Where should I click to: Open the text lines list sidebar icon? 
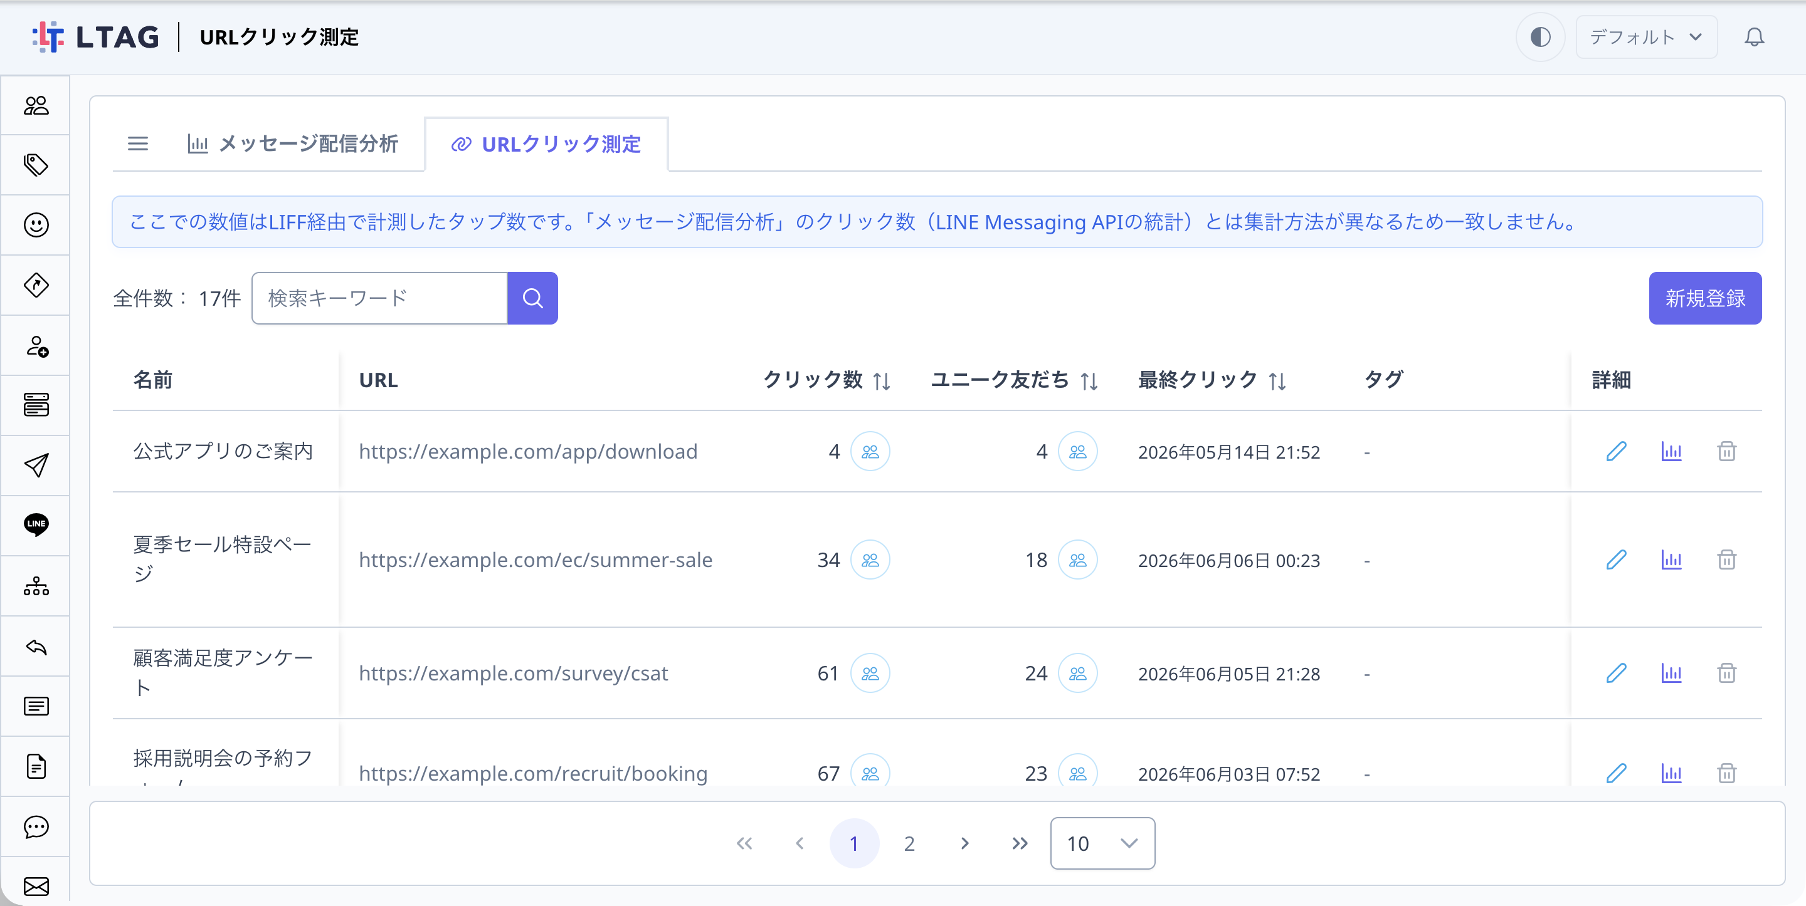pos(36,706)
